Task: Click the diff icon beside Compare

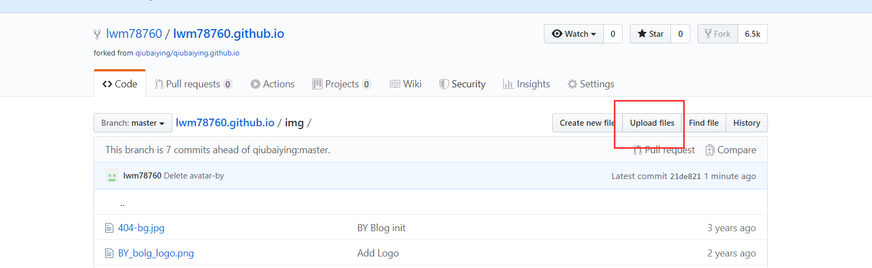Action: click(x=710, y=150)
